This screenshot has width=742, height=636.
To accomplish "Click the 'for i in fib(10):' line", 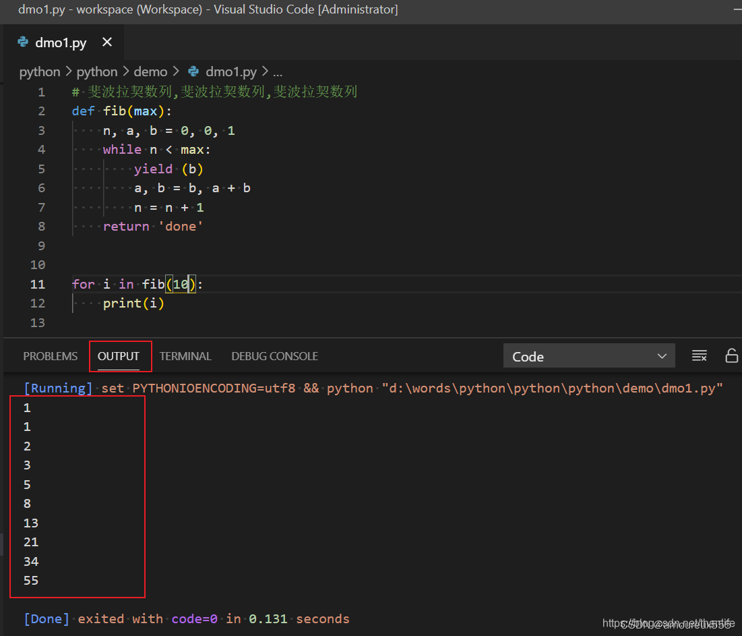I will 137,284.
